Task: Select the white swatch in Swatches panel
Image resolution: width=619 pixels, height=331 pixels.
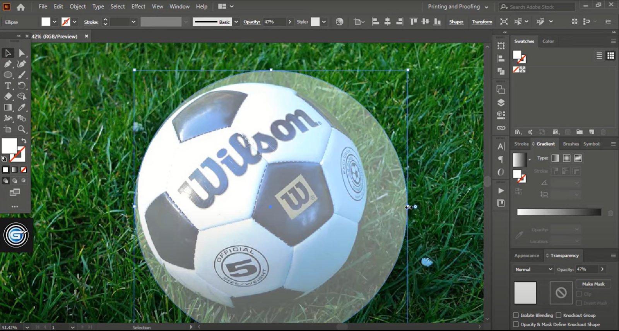Action: point(517,55)
